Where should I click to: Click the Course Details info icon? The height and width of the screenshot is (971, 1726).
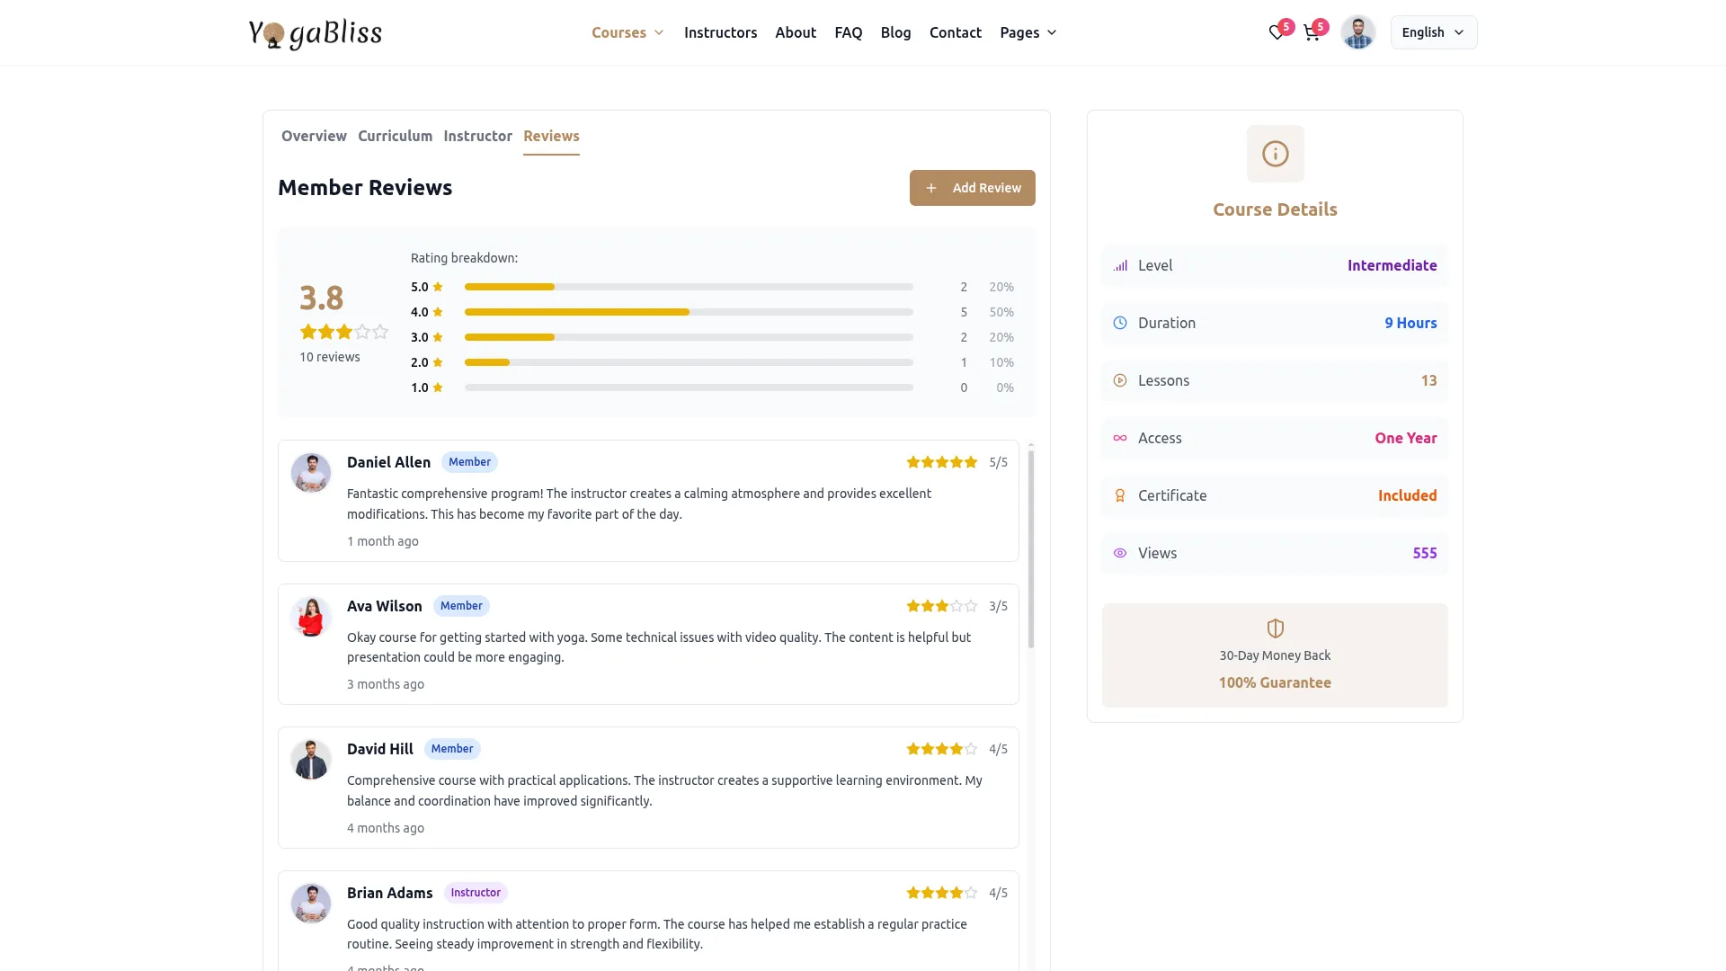coord(1275,154)
